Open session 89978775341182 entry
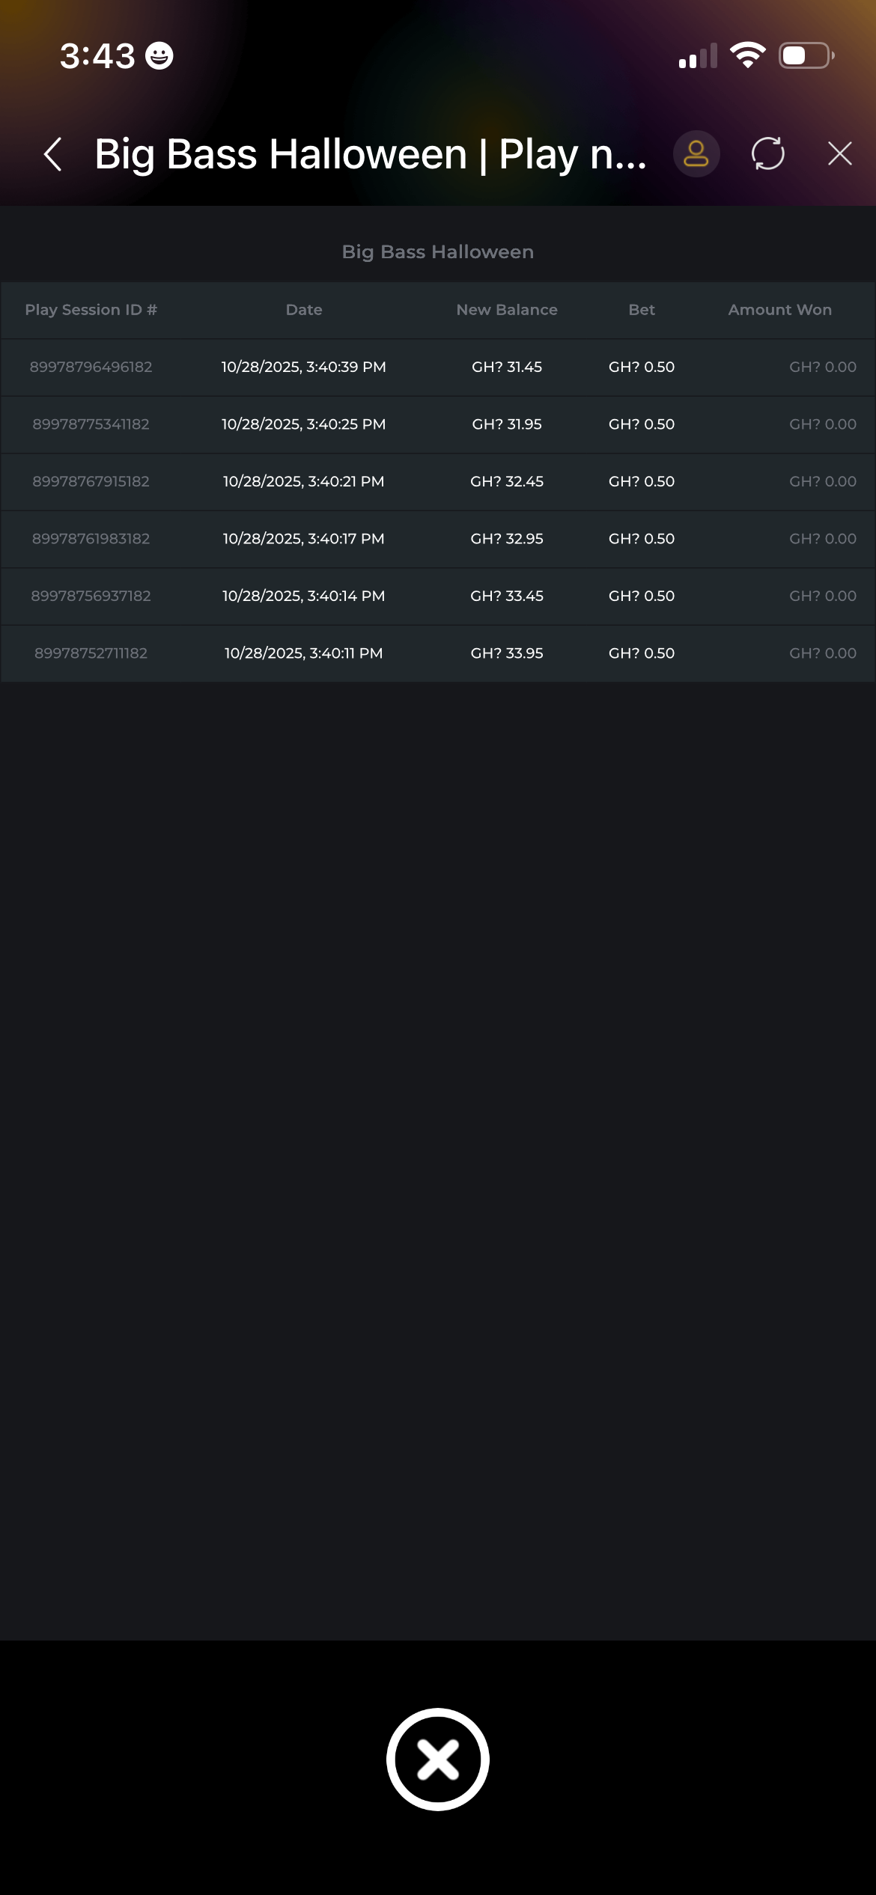 coord(91,424)
